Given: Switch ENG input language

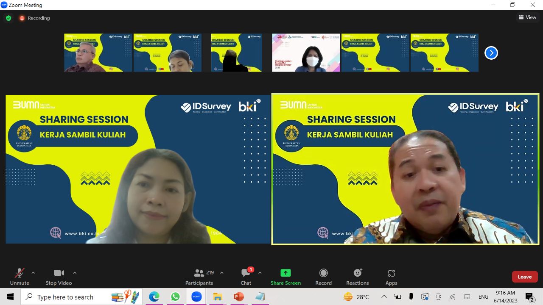Looking at the screenshot, I should click(x=483, y=297).
